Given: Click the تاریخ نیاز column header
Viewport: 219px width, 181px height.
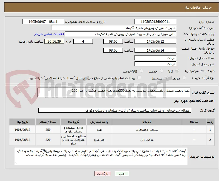Looking at the screenshot, I should tap(22, 122).
